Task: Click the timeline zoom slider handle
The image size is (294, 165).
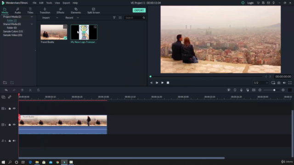Action: point(274,90)
